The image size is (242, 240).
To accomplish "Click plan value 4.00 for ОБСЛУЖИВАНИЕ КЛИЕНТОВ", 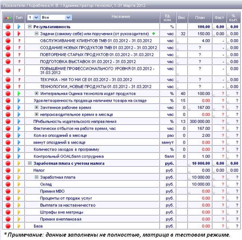I will pyautogui.click(x=206, y=41).
